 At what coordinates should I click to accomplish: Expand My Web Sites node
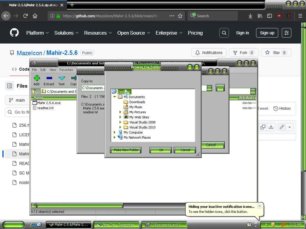pyautogui.click(x=120, y=117)
